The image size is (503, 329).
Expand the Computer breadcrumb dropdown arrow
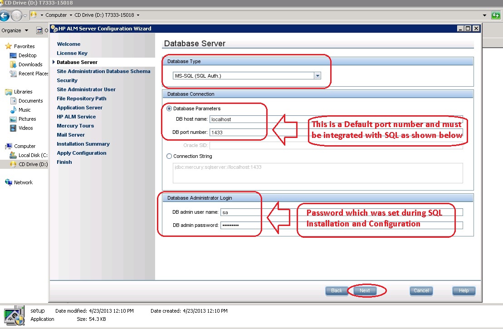71,15
